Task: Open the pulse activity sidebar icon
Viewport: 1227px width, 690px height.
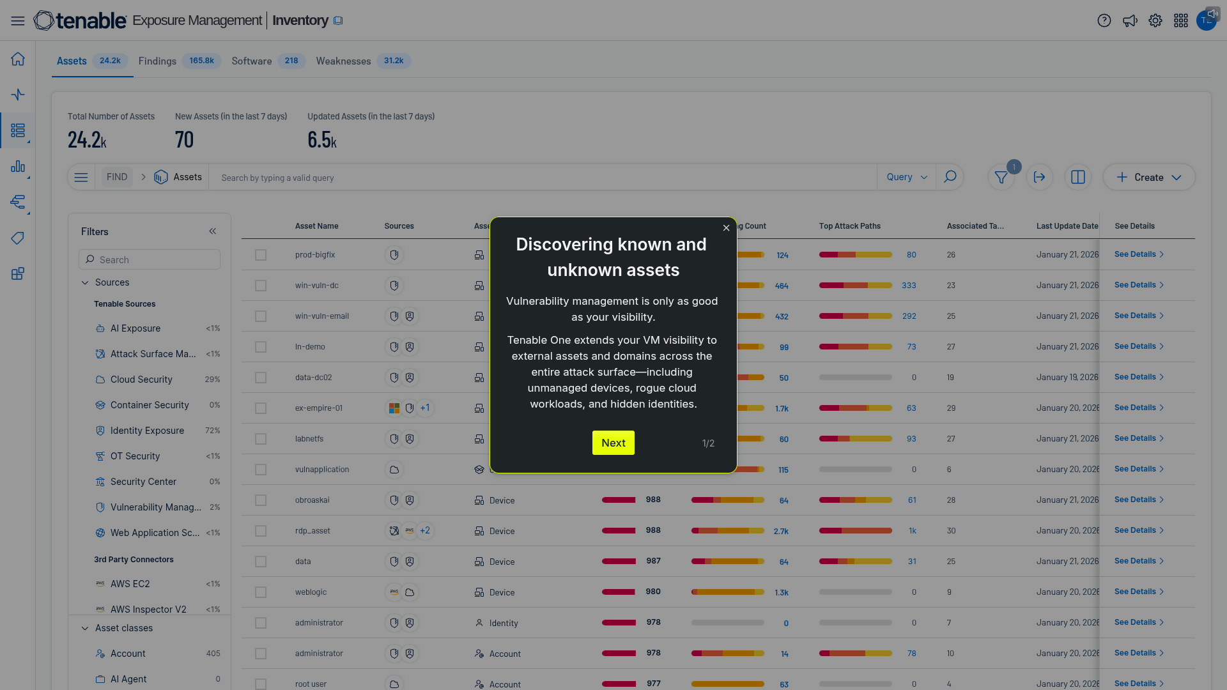Action: tap(18, 95)
